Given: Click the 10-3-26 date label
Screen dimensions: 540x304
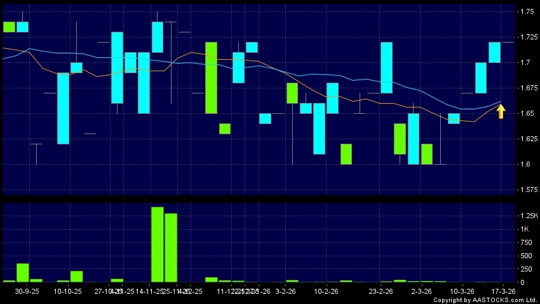Looking at the screenshot, I should click(462, 291).
